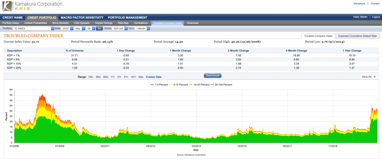This screenshot has height=161, width=382.
Task: Open the Model KDP-jc6 dropdown
Action: click(120, 28)
